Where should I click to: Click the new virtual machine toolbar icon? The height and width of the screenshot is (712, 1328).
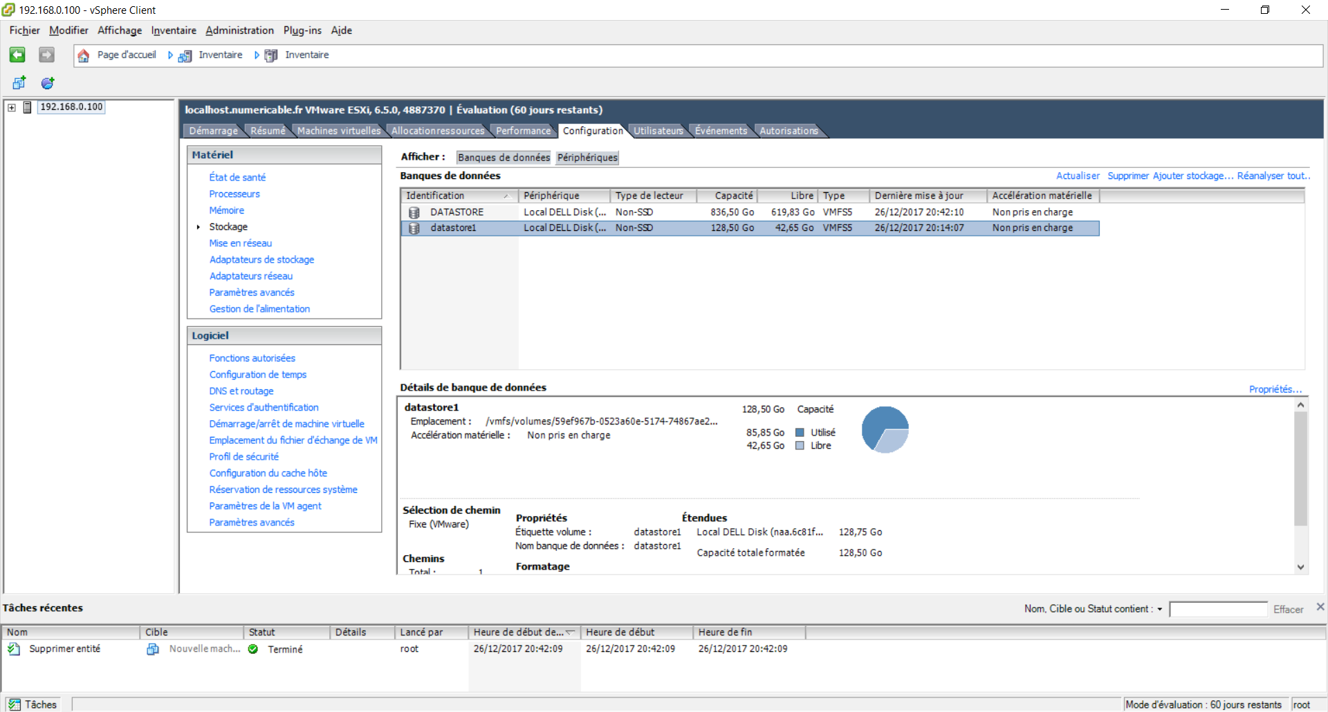tap(19, 83)
